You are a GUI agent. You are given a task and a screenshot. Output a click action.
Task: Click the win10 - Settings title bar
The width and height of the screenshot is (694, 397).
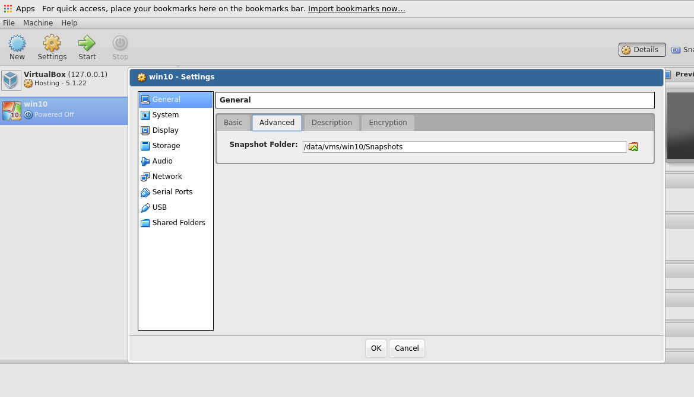(x=397, y=77)
